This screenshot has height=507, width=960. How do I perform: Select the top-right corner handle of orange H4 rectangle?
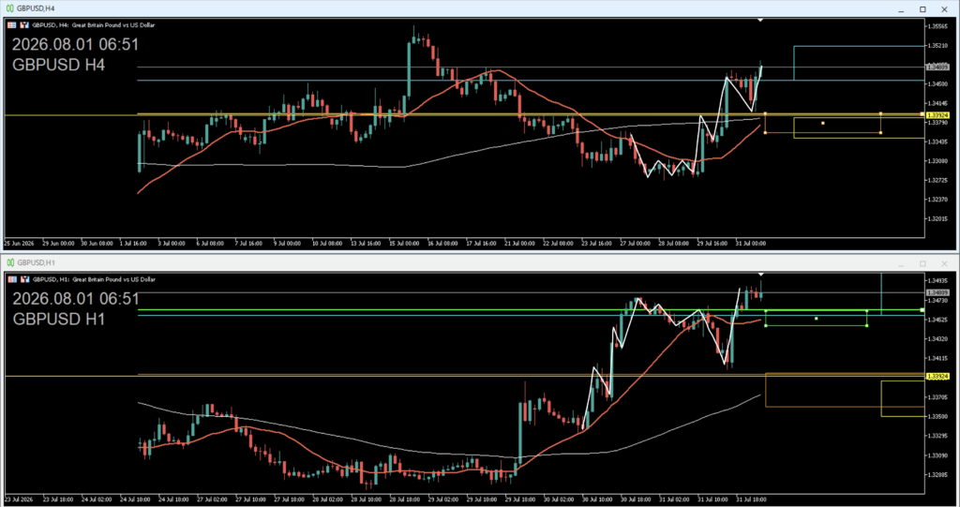tap(880, 113)
